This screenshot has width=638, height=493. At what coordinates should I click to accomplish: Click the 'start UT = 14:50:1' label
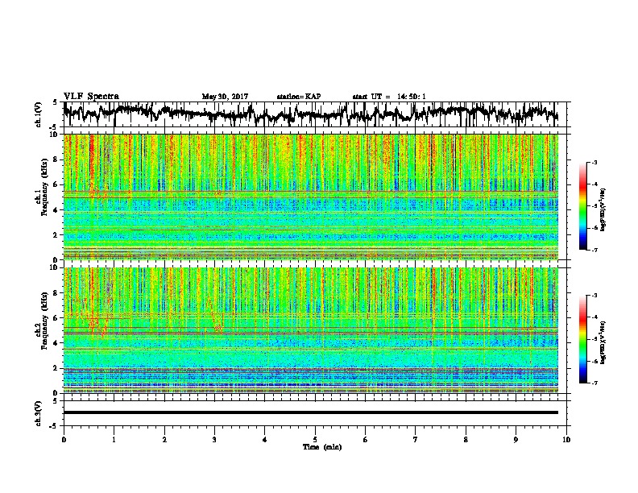389,97
